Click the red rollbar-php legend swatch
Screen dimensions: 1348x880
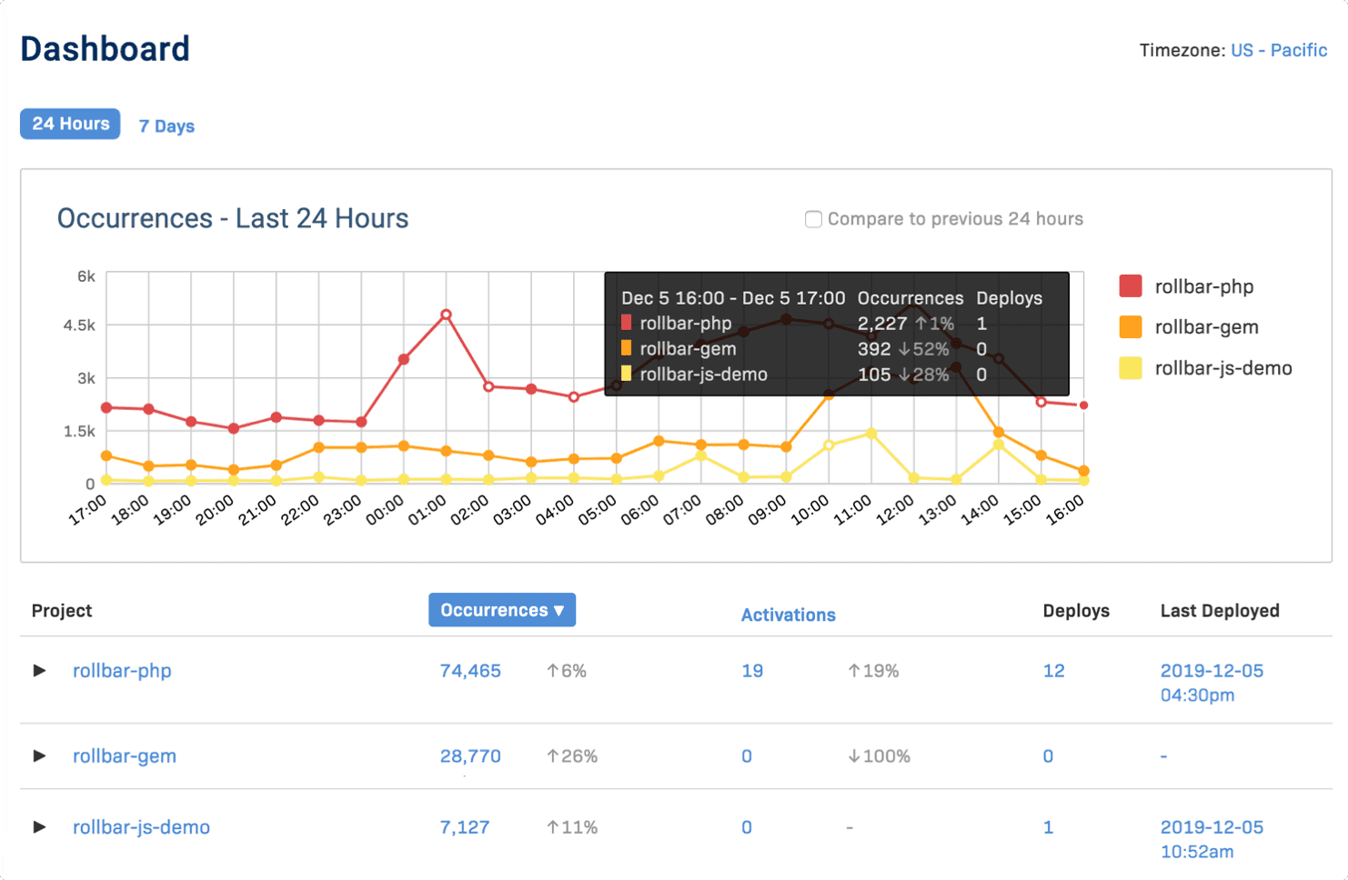(1131, 286)
